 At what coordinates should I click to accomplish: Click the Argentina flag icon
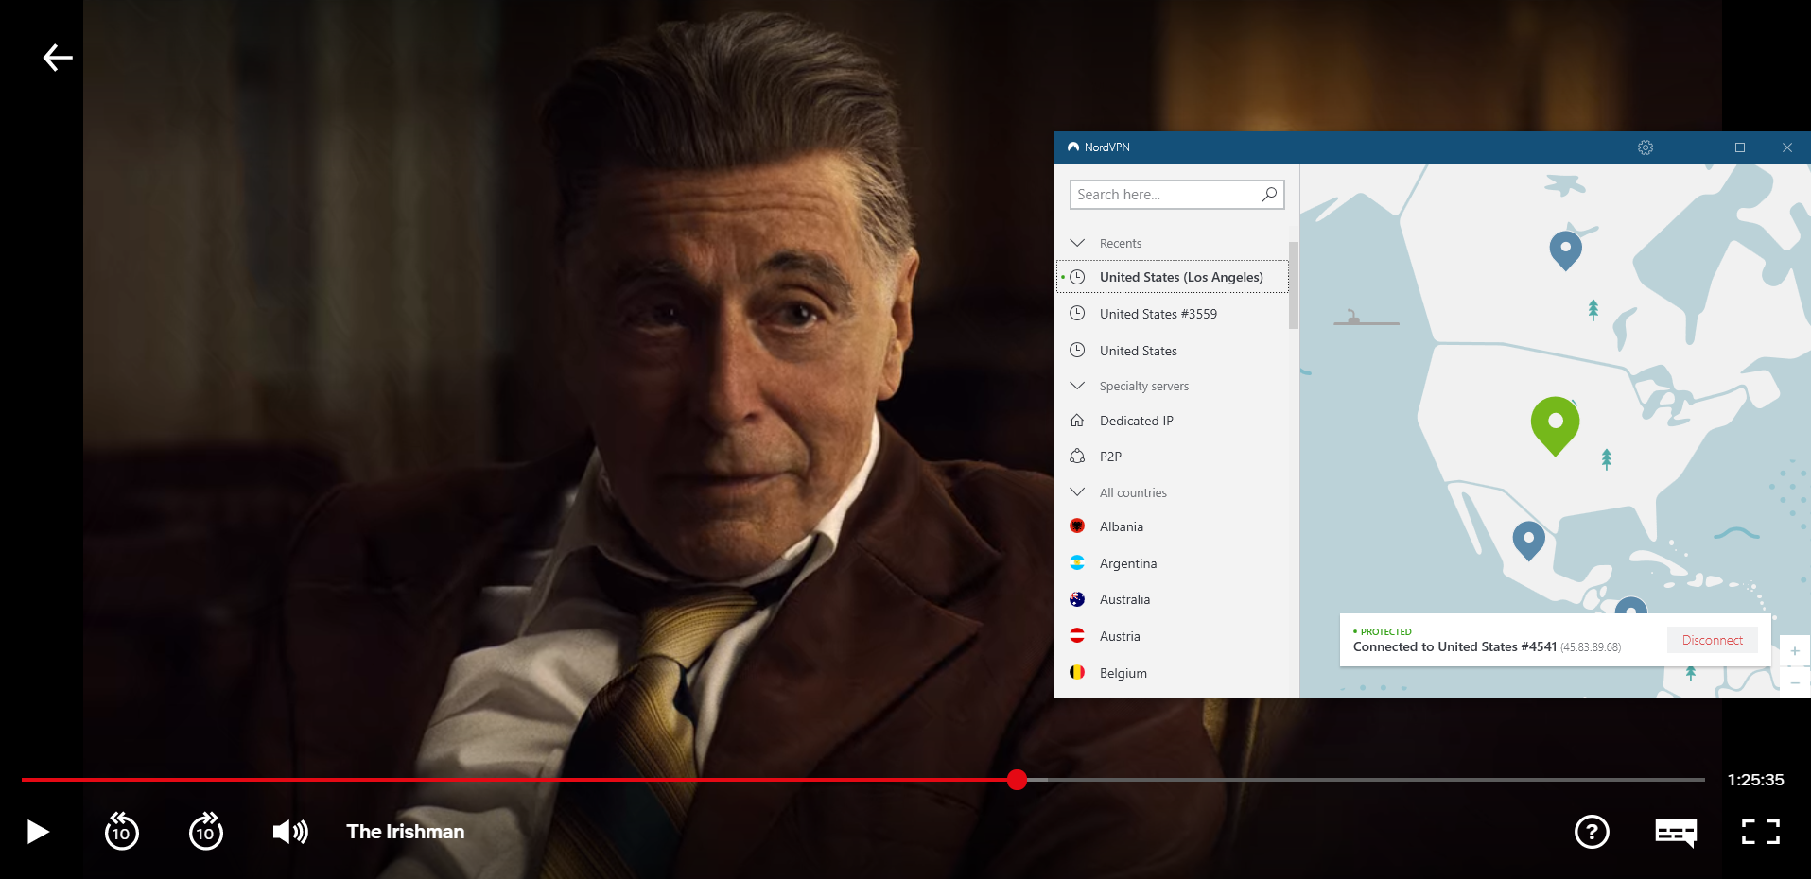tap(1077, 563)
